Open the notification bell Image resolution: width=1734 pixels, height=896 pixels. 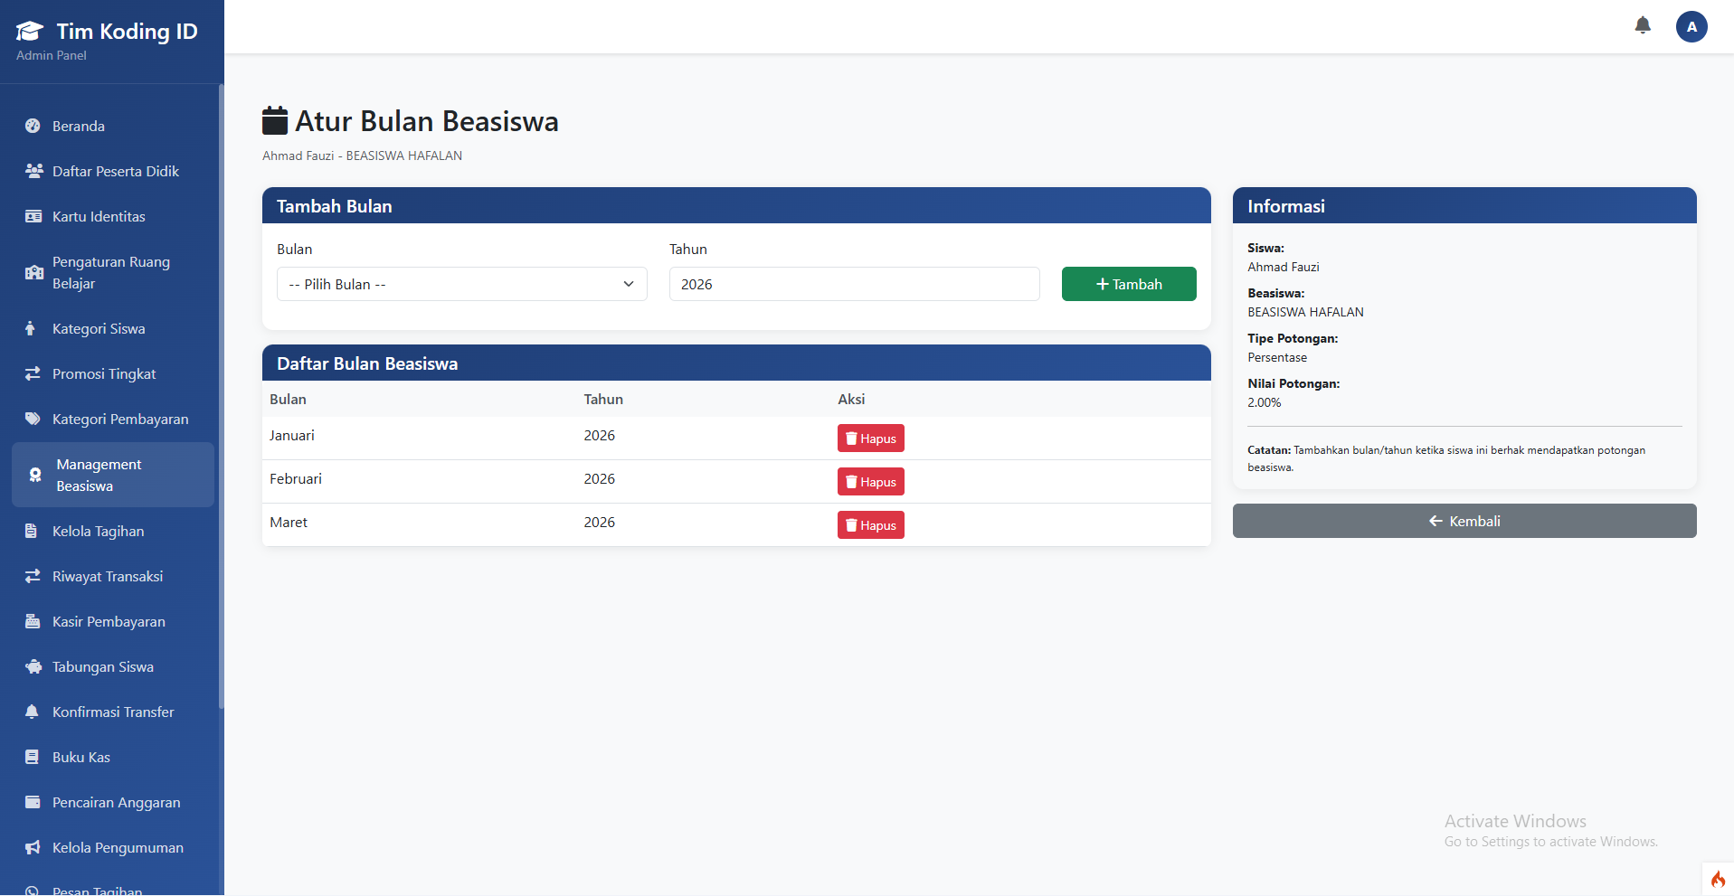[x=1643, y=25]
